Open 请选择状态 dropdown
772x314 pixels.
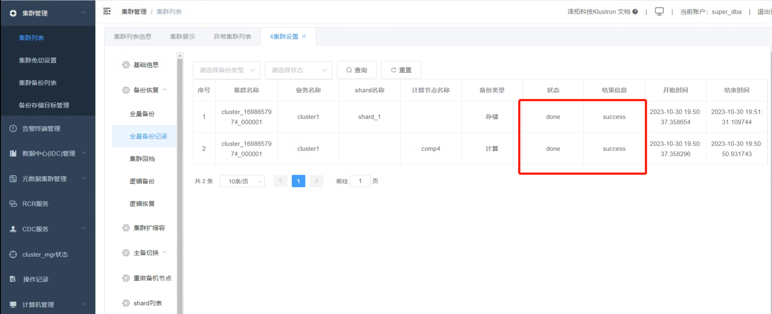click(299, 70)
